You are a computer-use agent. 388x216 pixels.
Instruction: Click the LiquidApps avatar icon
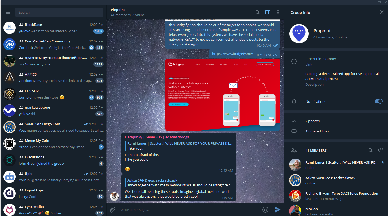(10, 193)
